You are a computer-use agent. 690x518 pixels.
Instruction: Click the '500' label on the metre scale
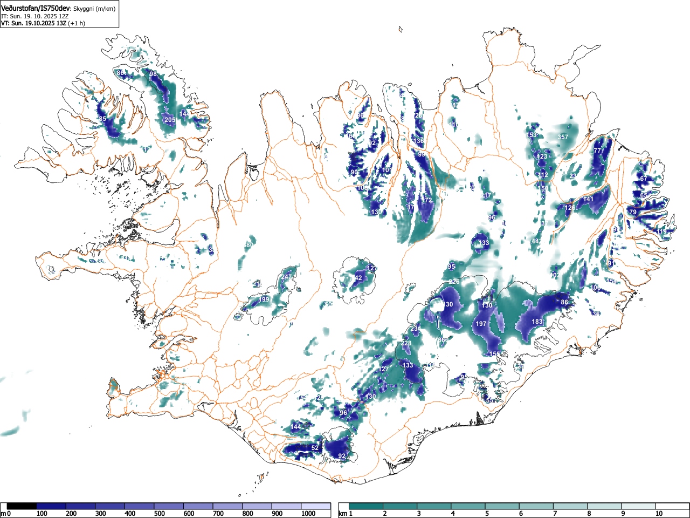(x=159, y=514)
